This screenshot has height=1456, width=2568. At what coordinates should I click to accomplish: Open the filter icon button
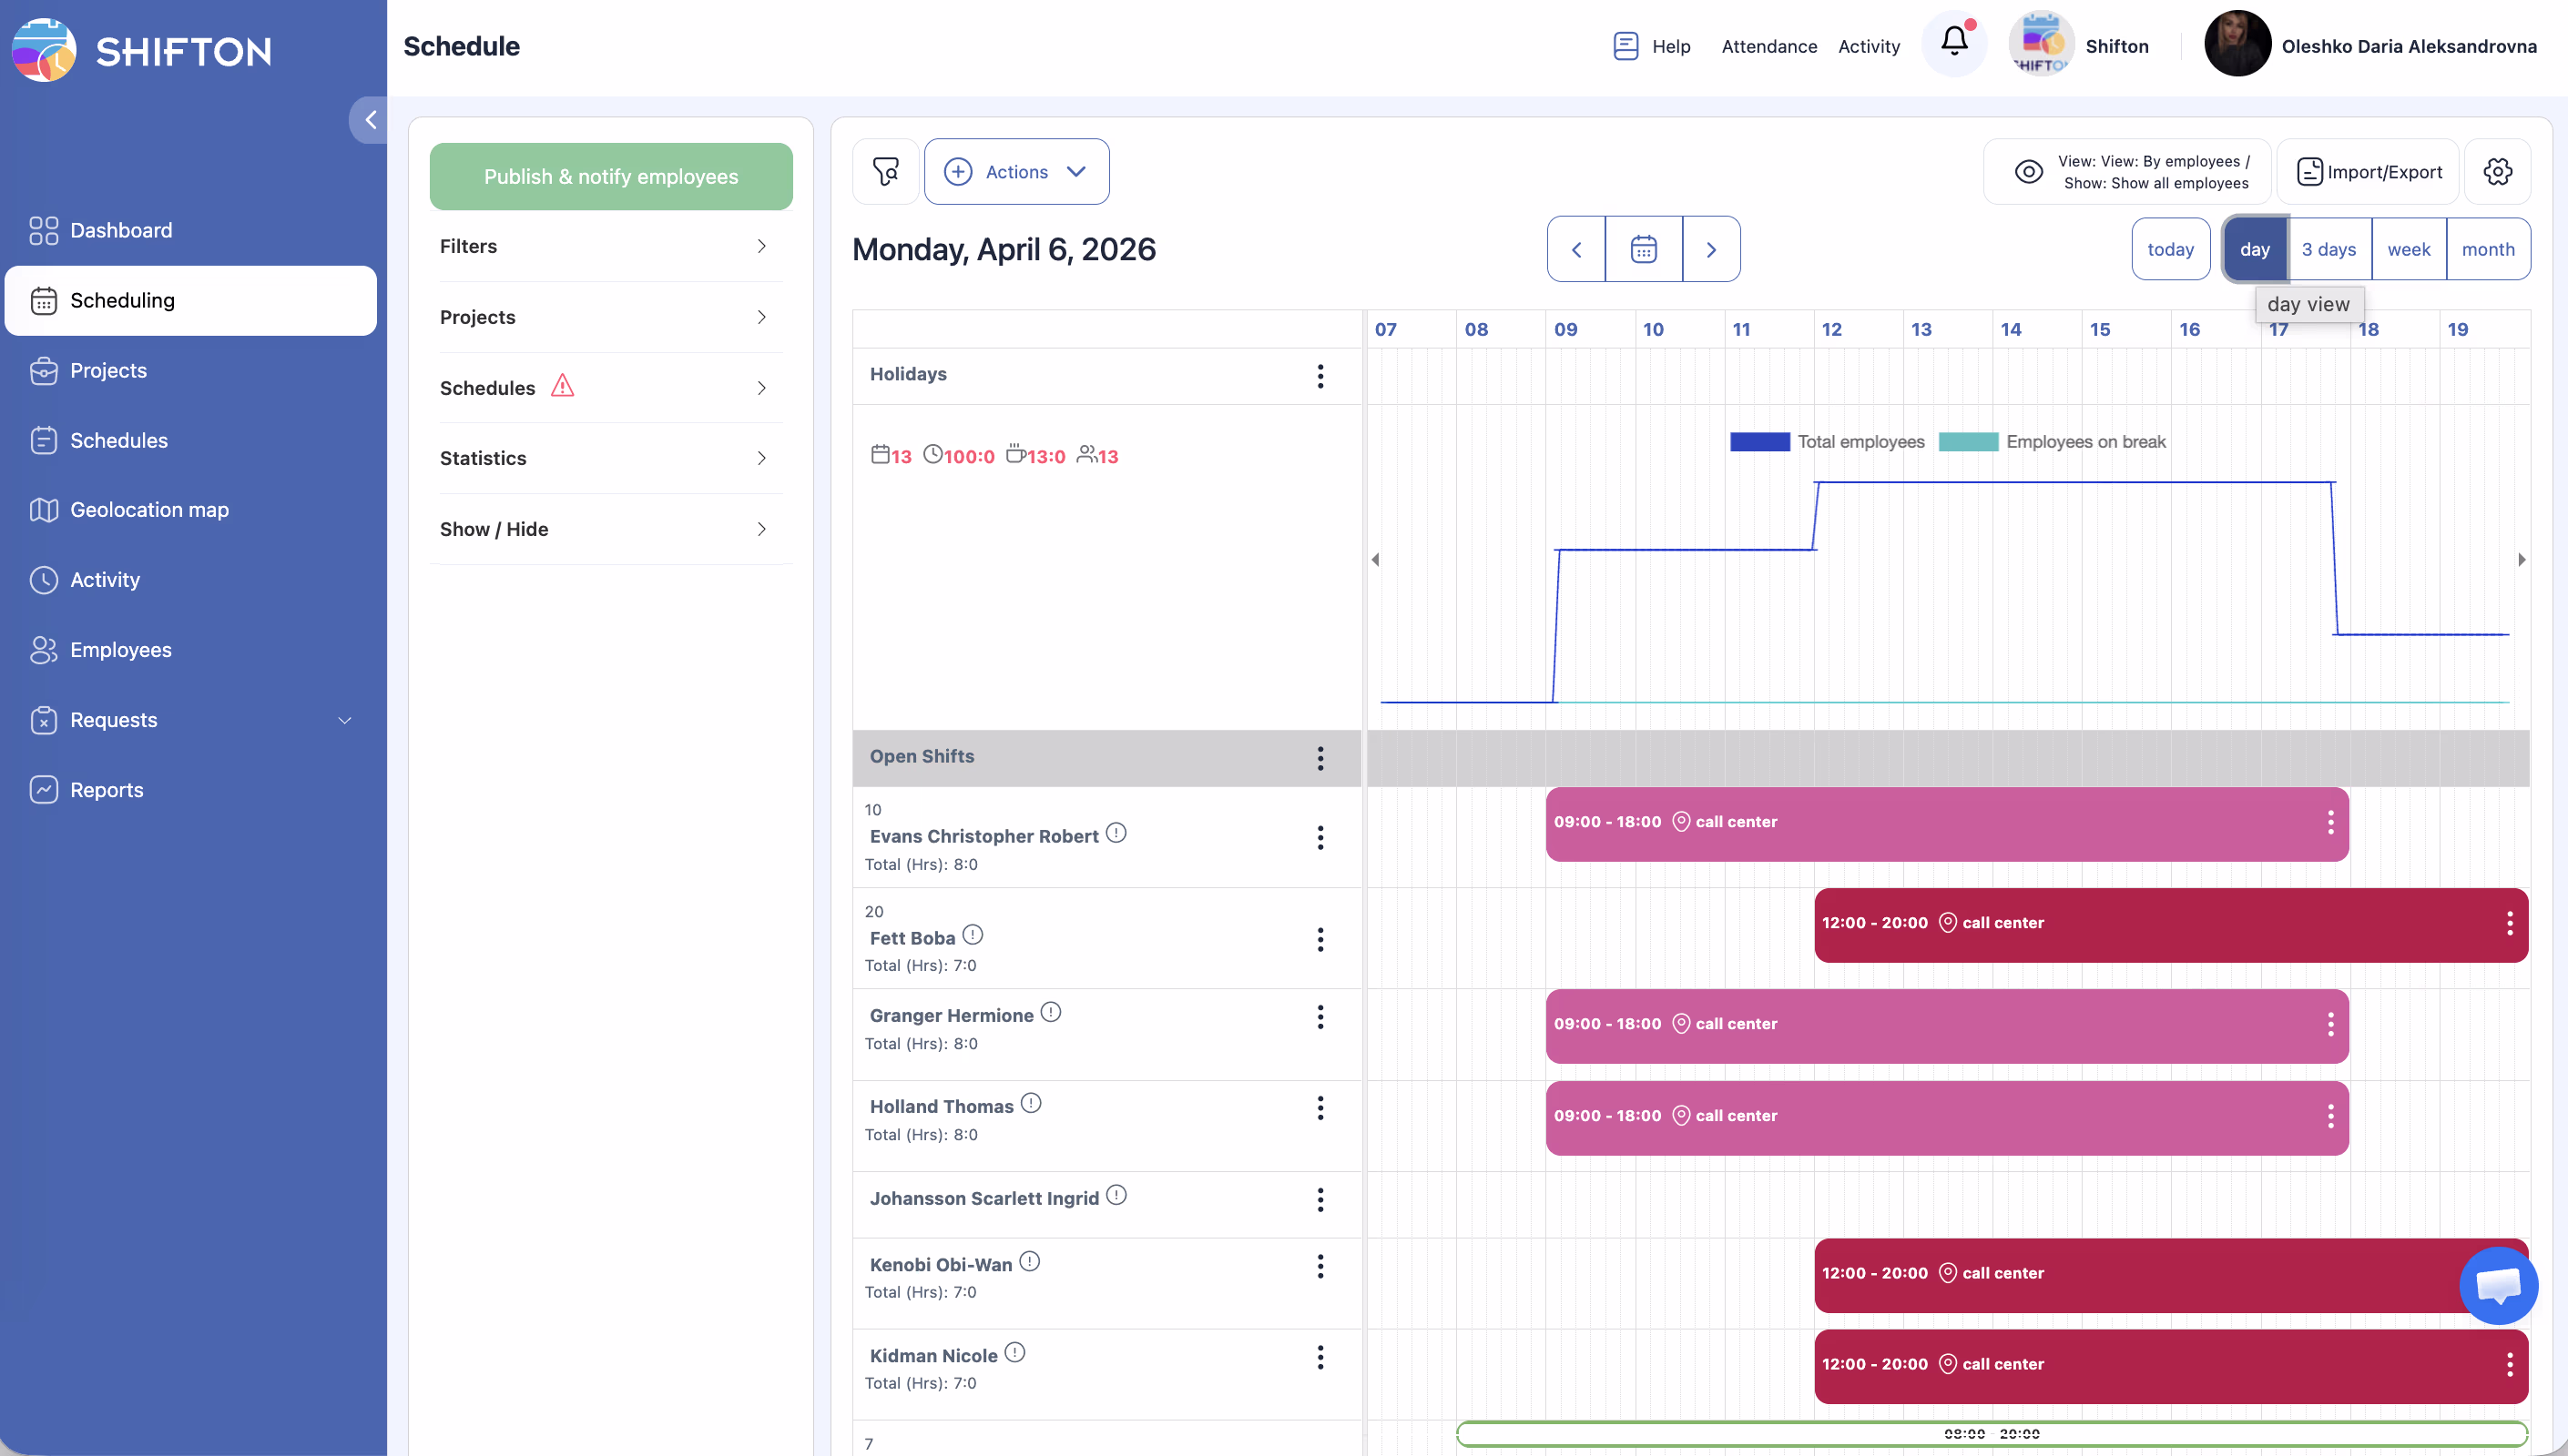(x=885, y=172)
